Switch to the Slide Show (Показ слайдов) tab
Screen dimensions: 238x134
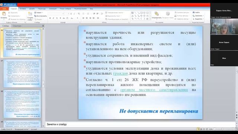65,9
